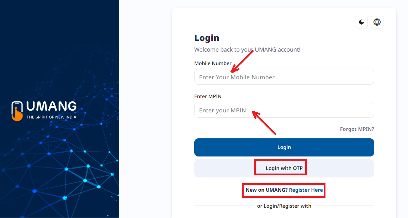Click THE SPIRIT OF NEW INDIA tagline
Screen dimensions: 408x218
51,117
